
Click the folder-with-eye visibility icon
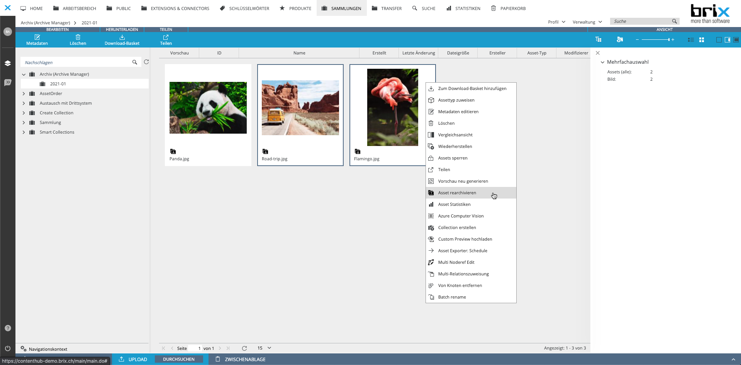coord(620,39)
